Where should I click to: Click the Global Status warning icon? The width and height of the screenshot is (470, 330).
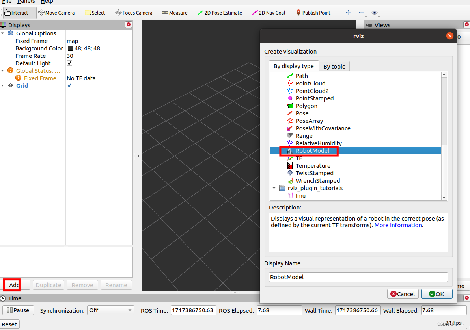pos(11,70)
